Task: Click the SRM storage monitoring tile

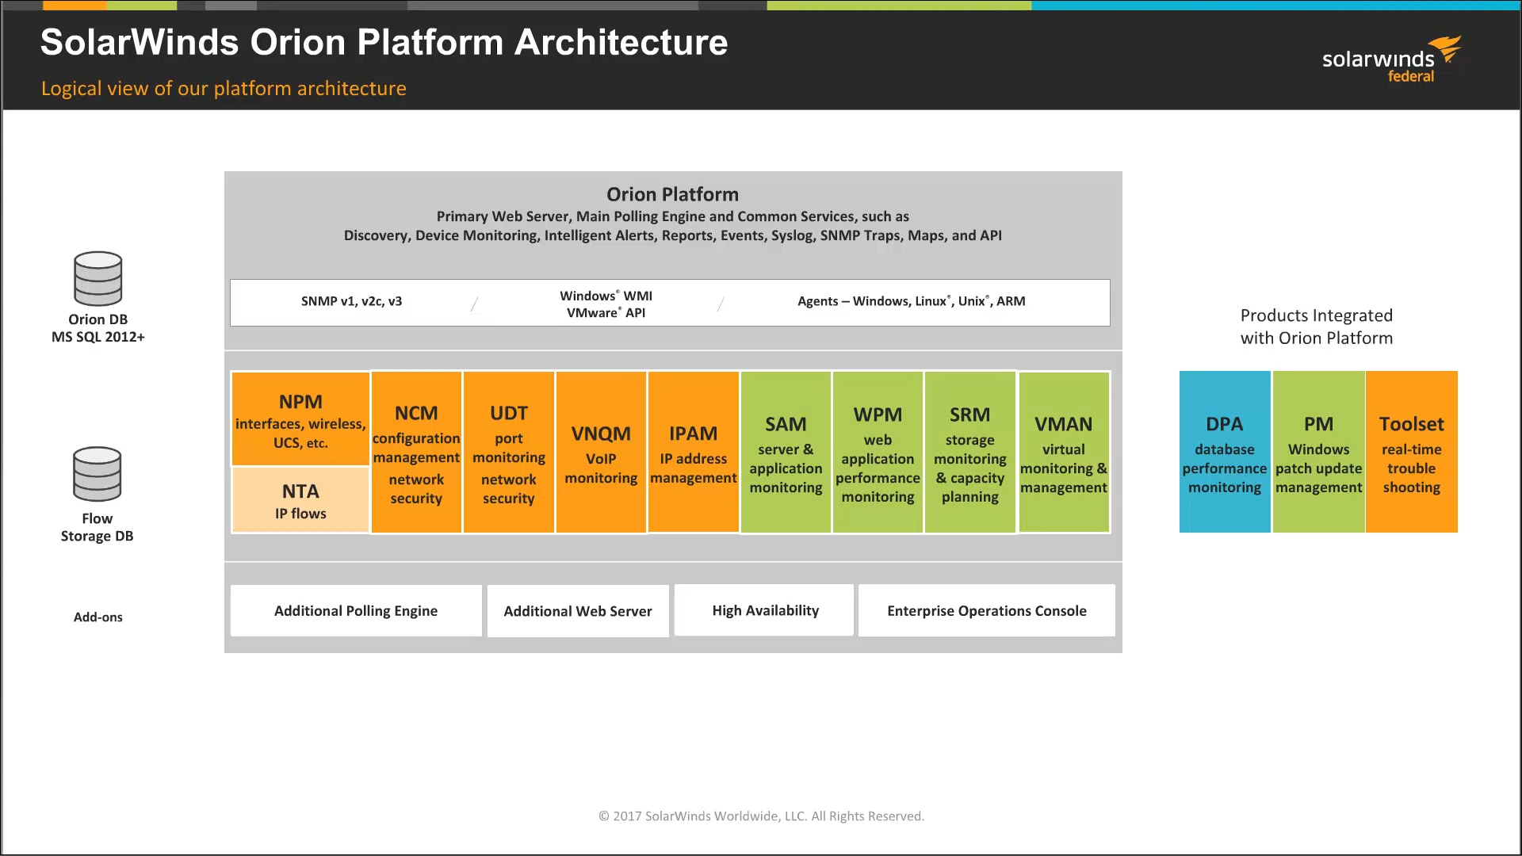Action: (x=970, y=453)
